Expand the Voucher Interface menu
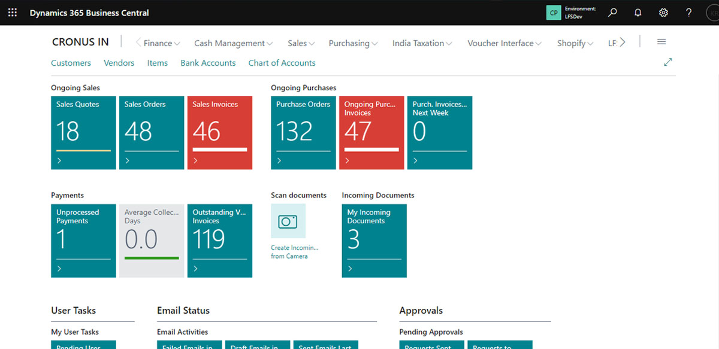Screen dimensions: 719x349 504,43
